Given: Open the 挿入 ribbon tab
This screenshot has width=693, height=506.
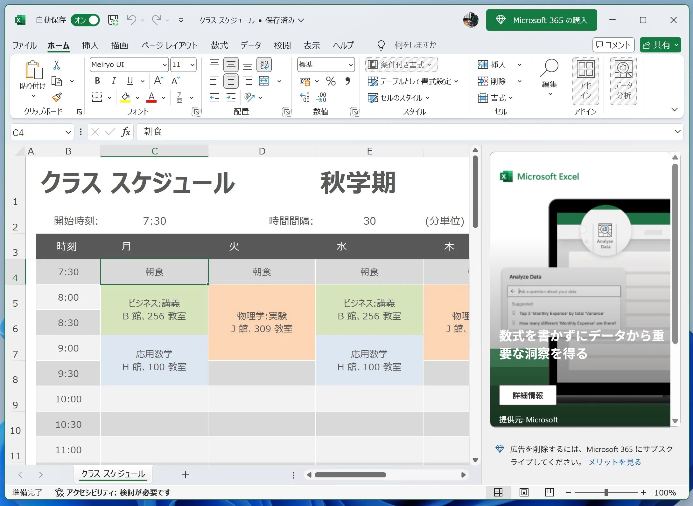Looking at the screenshot, I should point(90,45).
